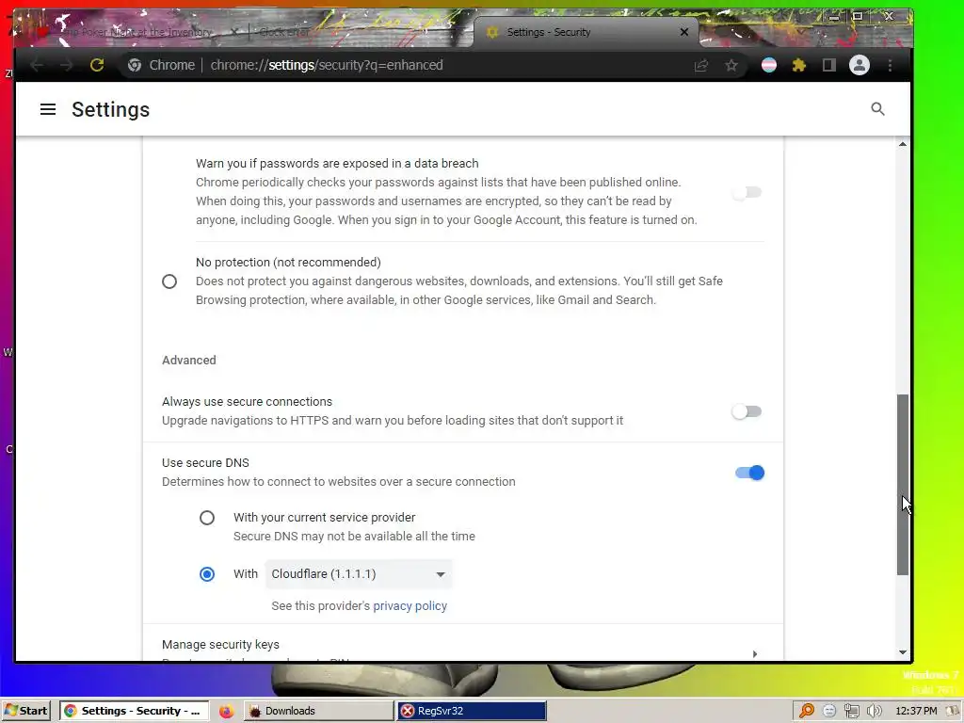Maximize the Chrome window
The image size is (964, 723).
[857, 17]
